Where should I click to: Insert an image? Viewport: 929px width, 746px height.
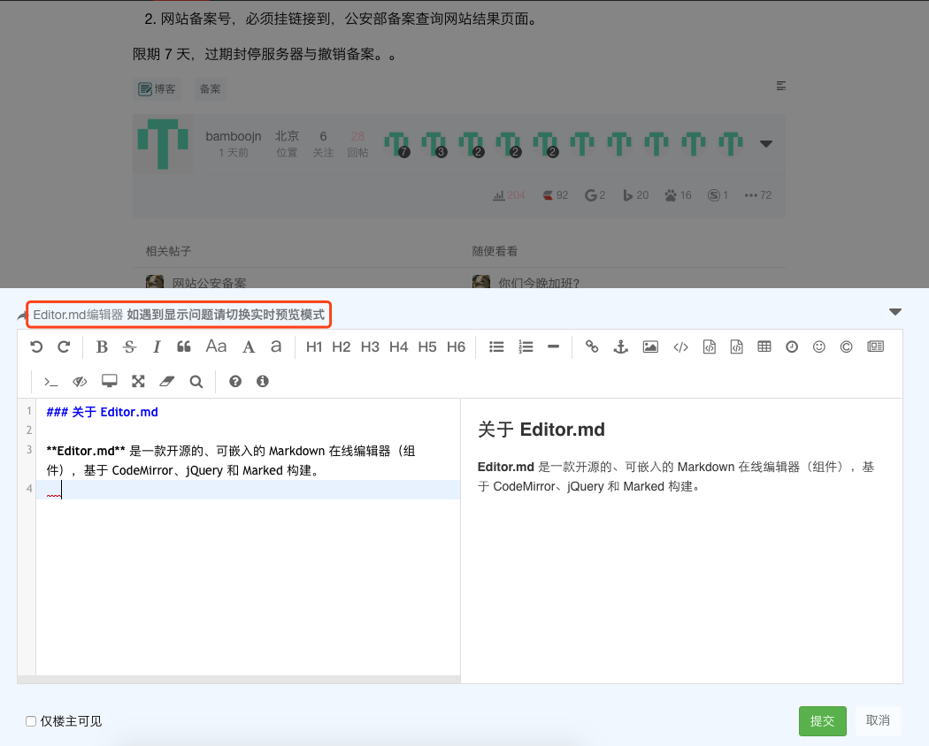650,347
